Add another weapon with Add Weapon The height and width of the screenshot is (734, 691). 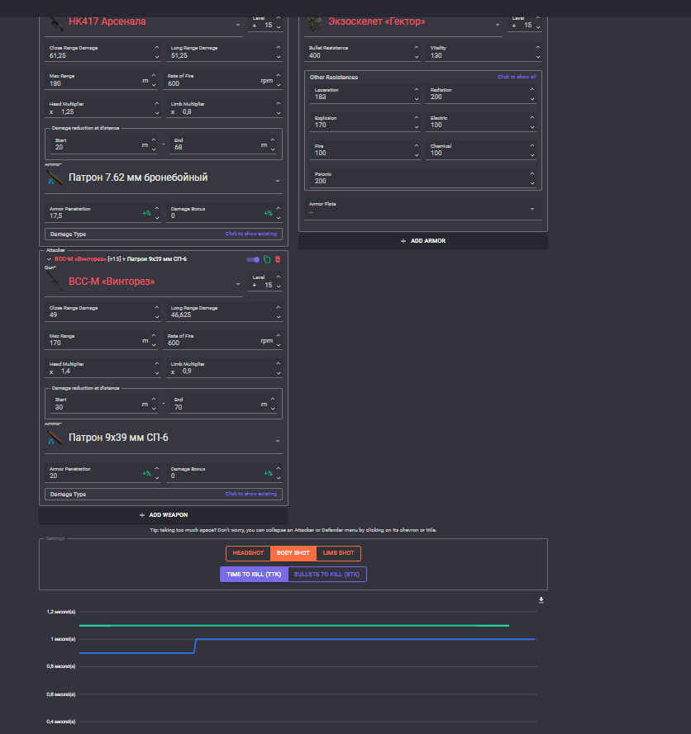[x=164, y=515]
